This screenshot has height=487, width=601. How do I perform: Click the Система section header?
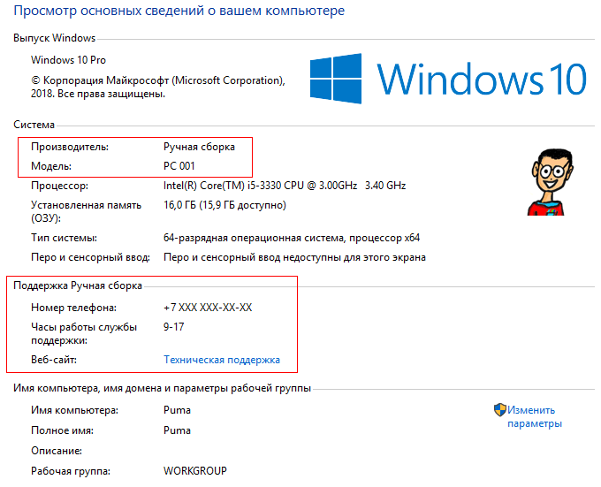(x=34, y=125)
